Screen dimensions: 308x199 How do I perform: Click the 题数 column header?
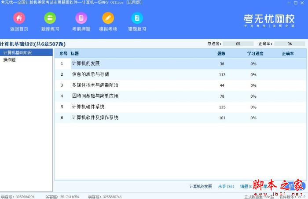tap(221, 53)
